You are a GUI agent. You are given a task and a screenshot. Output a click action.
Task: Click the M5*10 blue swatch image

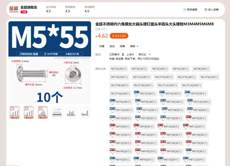160,160
